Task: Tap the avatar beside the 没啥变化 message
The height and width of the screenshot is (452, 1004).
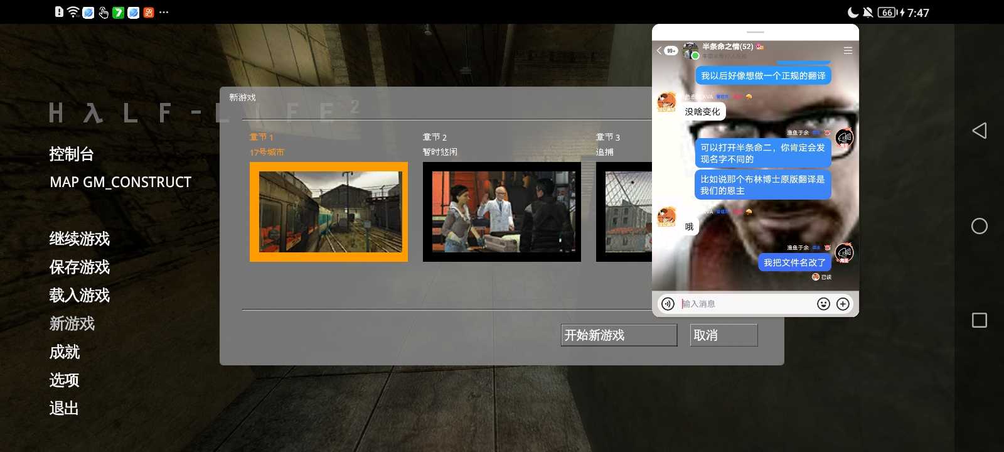Action: [x=666, y=102]
